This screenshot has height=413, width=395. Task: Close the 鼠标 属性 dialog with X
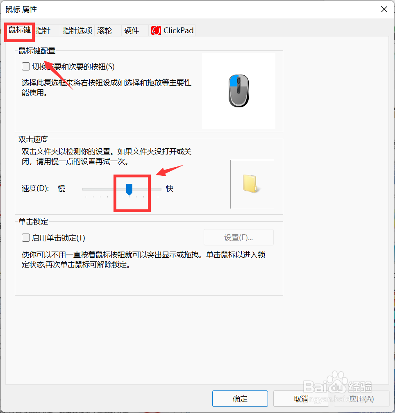point(384,9)
